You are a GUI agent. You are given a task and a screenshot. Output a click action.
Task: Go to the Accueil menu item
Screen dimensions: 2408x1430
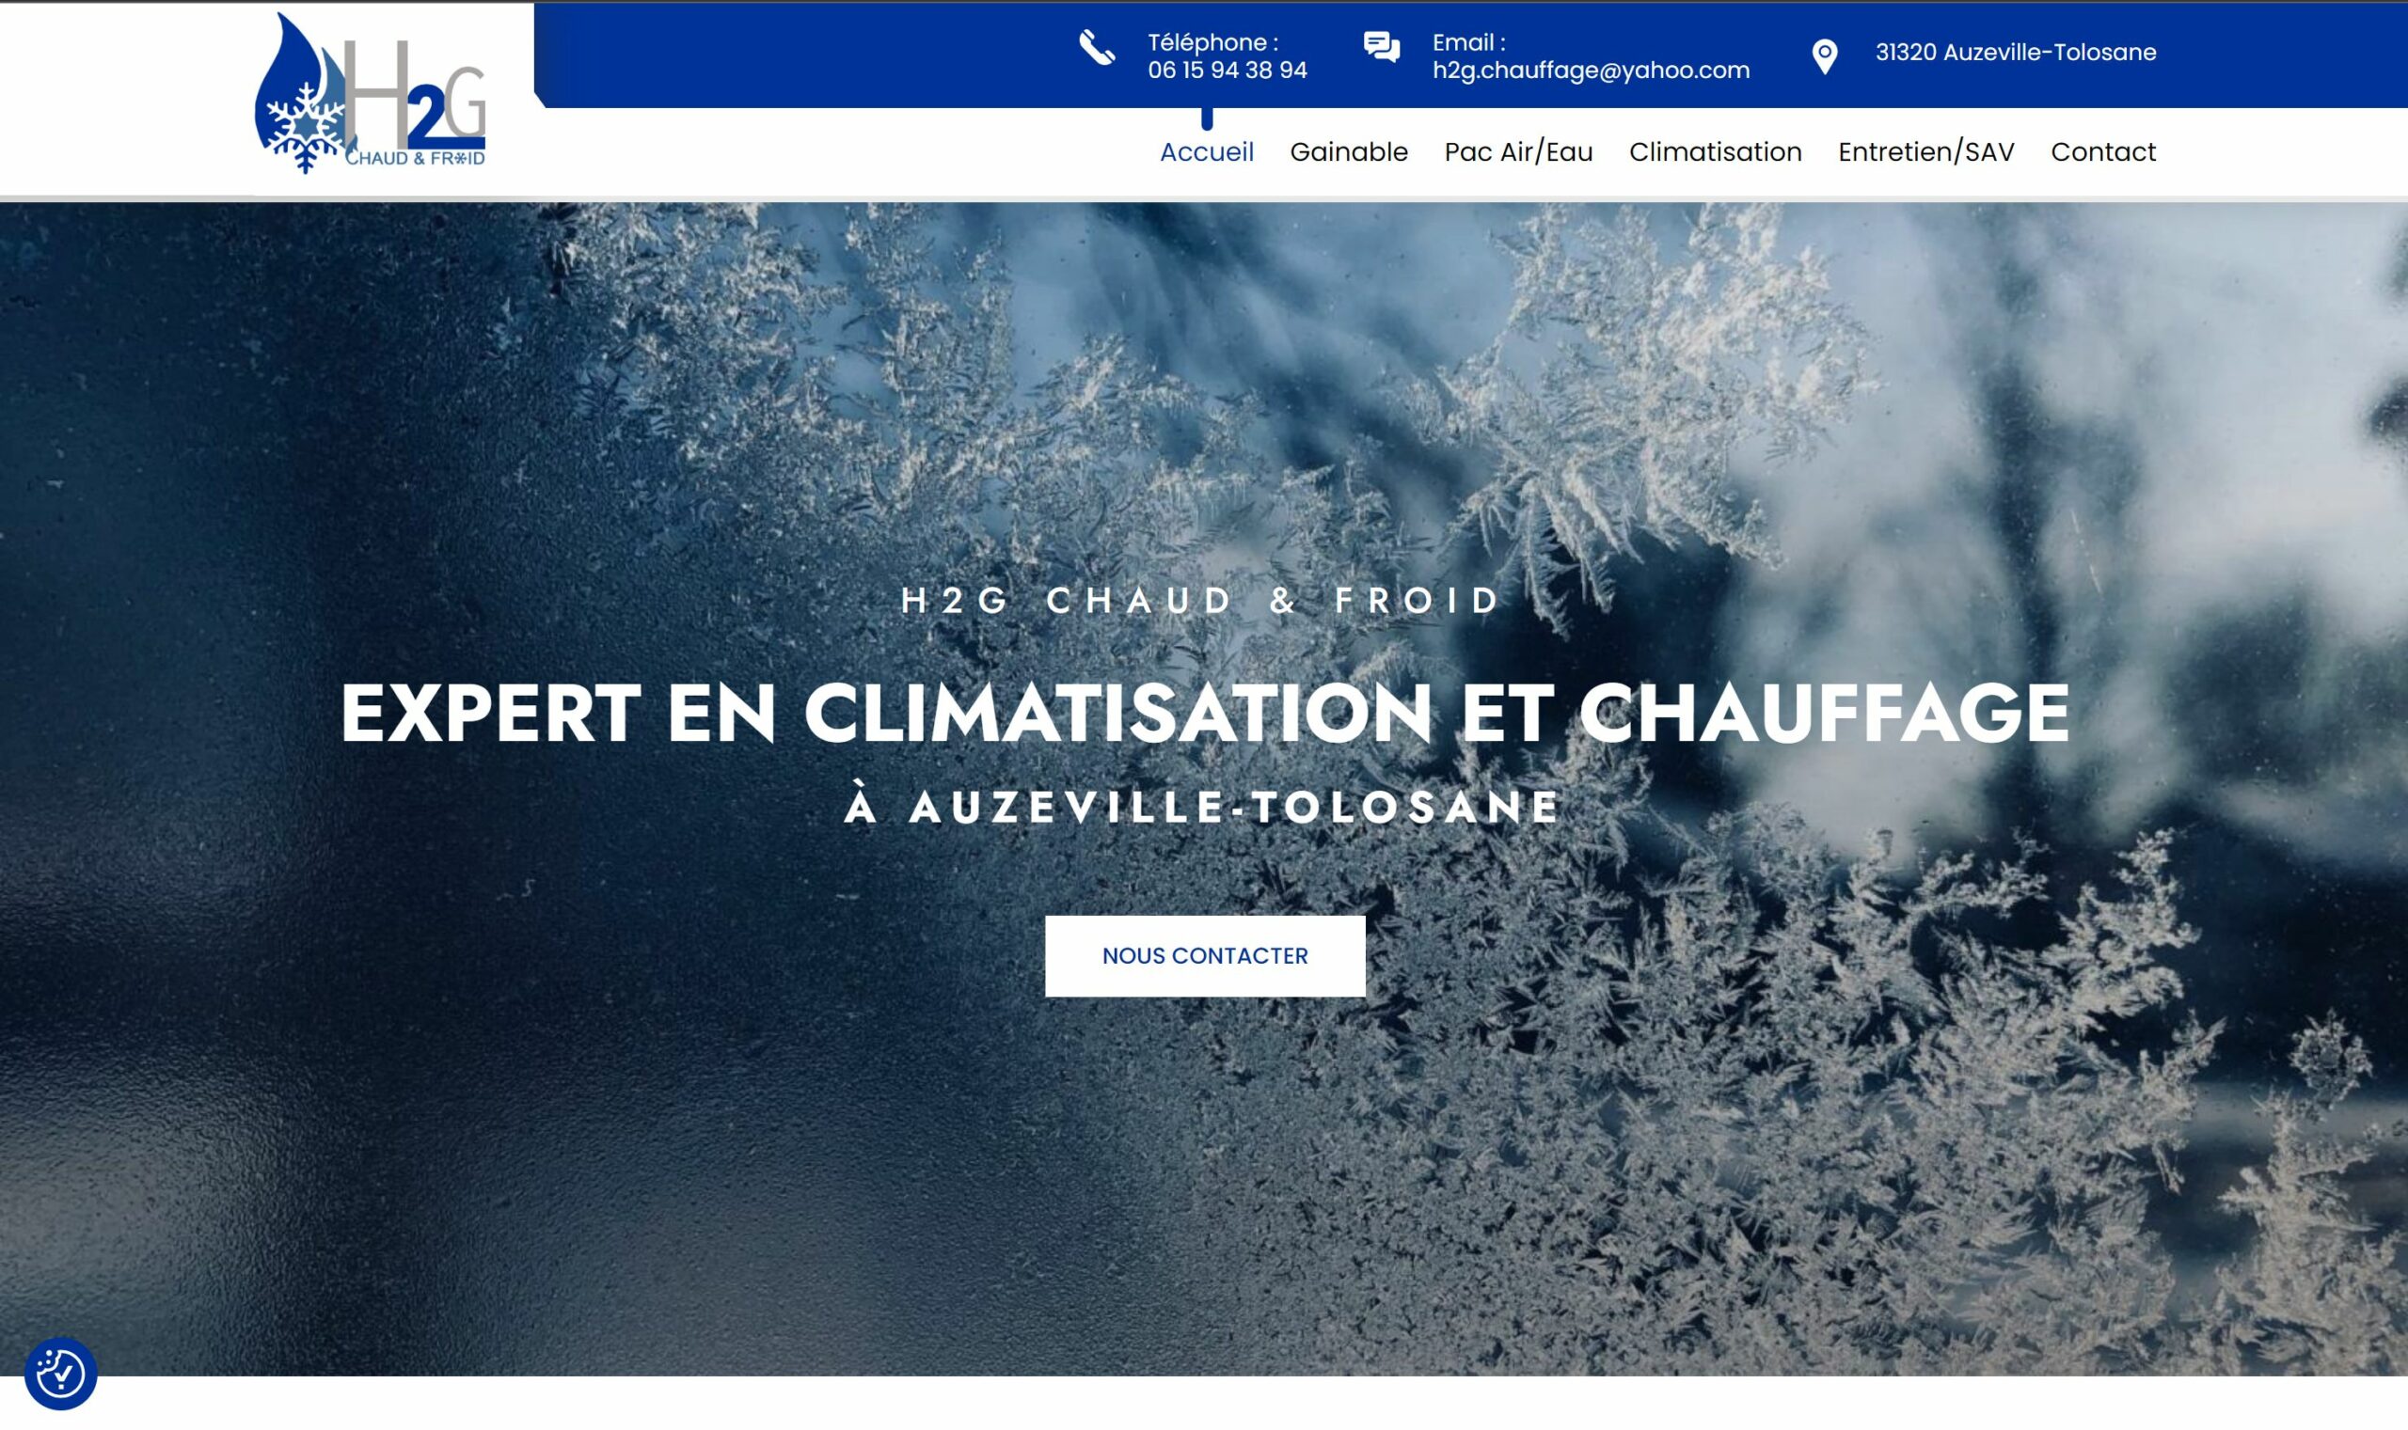point(1207,152)
